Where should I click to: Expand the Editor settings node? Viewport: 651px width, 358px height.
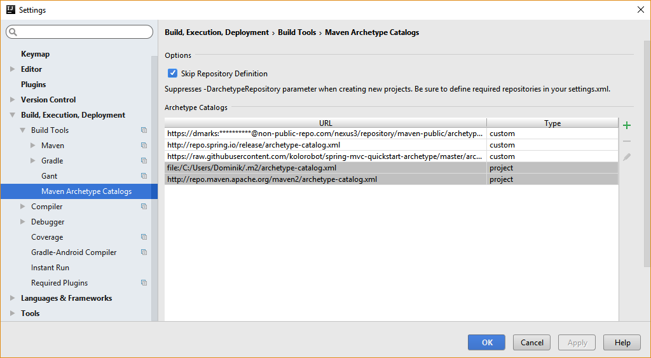(12, 69)
